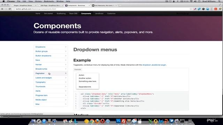The image size is (223, 125).
Task: Open Base CSS in Bootstrap navbar
Action: pyautogui.click(x=73, y=14)
